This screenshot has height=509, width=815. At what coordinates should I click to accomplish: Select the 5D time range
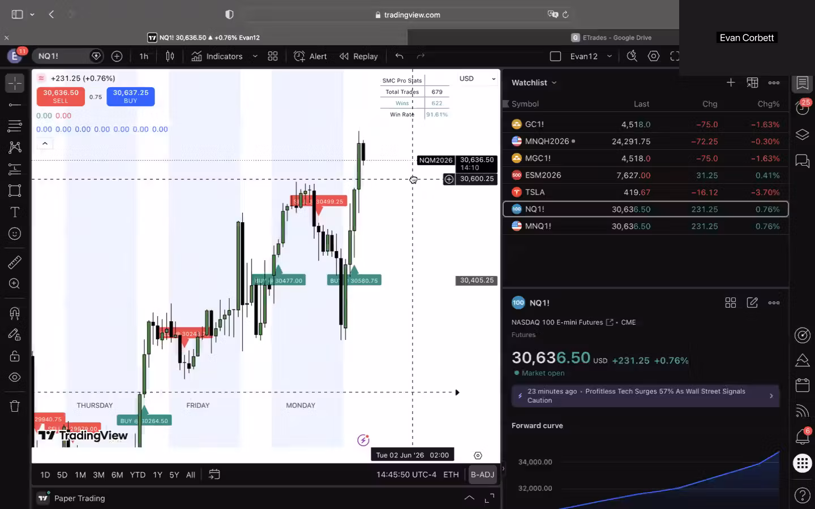click(x=62, y=475)
